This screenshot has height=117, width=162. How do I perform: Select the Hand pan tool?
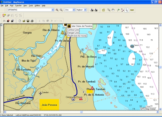[x=113, y=10]
